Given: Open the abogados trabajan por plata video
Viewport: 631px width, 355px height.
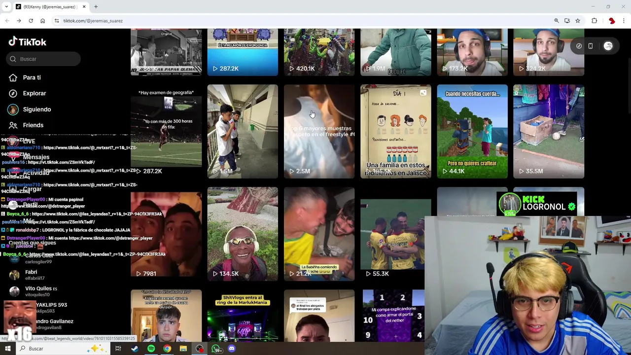Looking at the screenshot, I should tap(319, 316).
